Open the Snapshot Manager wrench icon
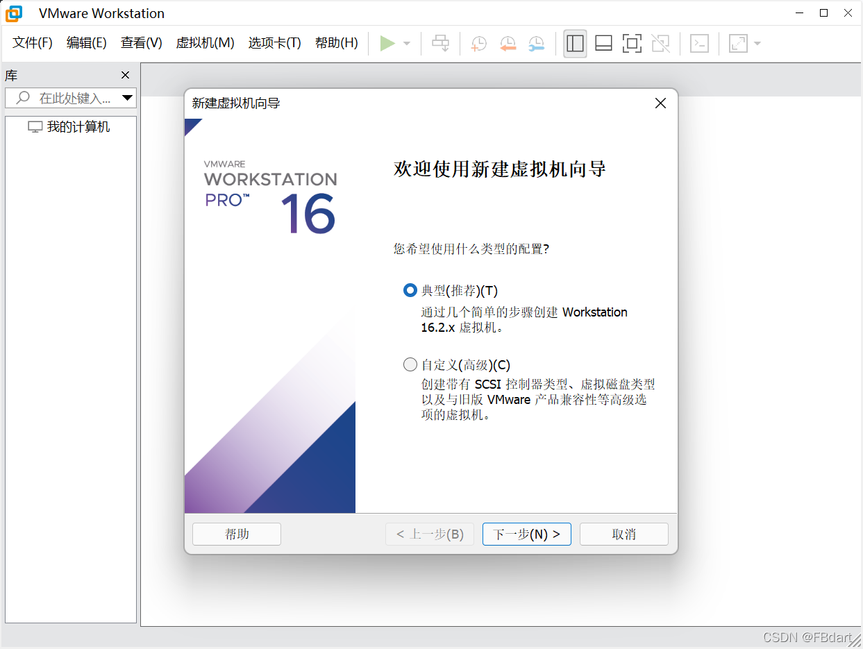Viewport: 863px width, 649px height. click(x=536, y=43)
